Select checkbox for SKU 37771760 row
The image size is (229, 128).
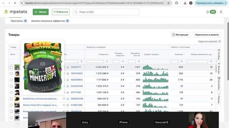11,92
